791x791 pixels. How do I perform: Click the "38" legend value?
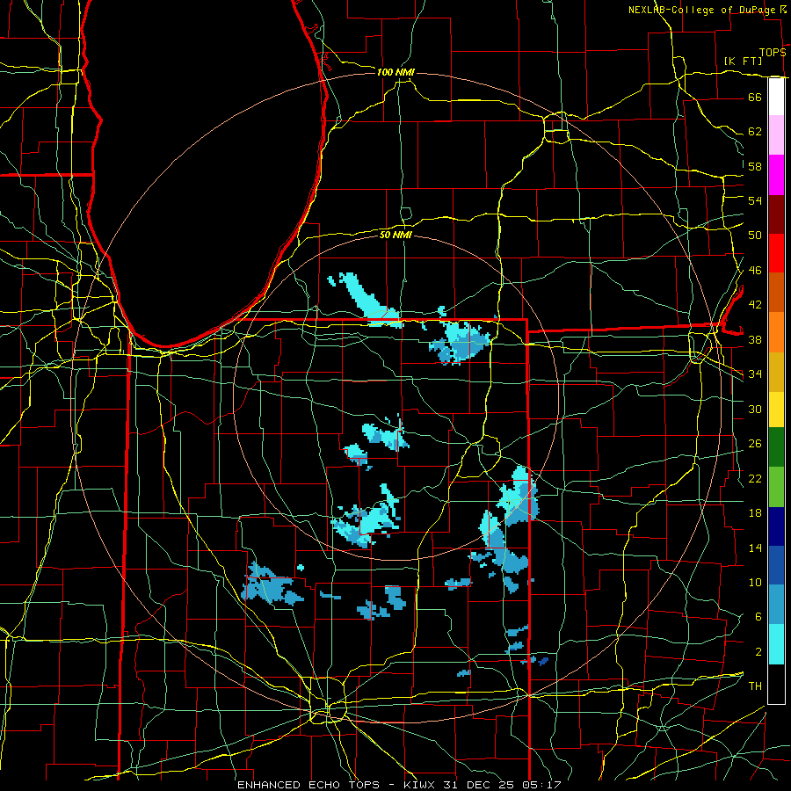click(x=755, y=339)
